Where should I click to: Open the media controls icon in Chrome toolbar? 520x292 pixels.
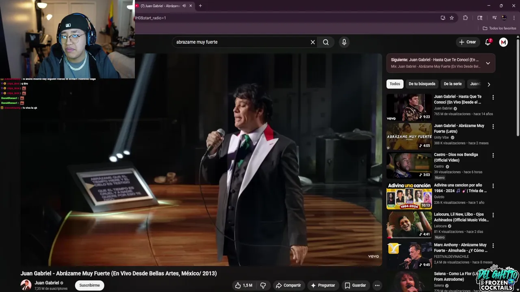tap(494, 18)
